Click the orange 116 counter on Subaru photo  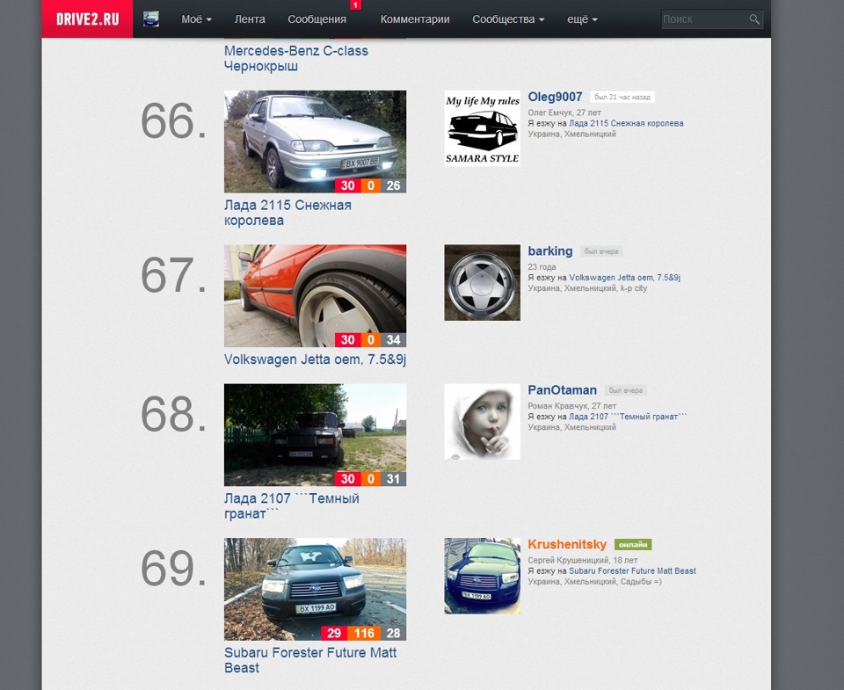(x=364, y=634)
